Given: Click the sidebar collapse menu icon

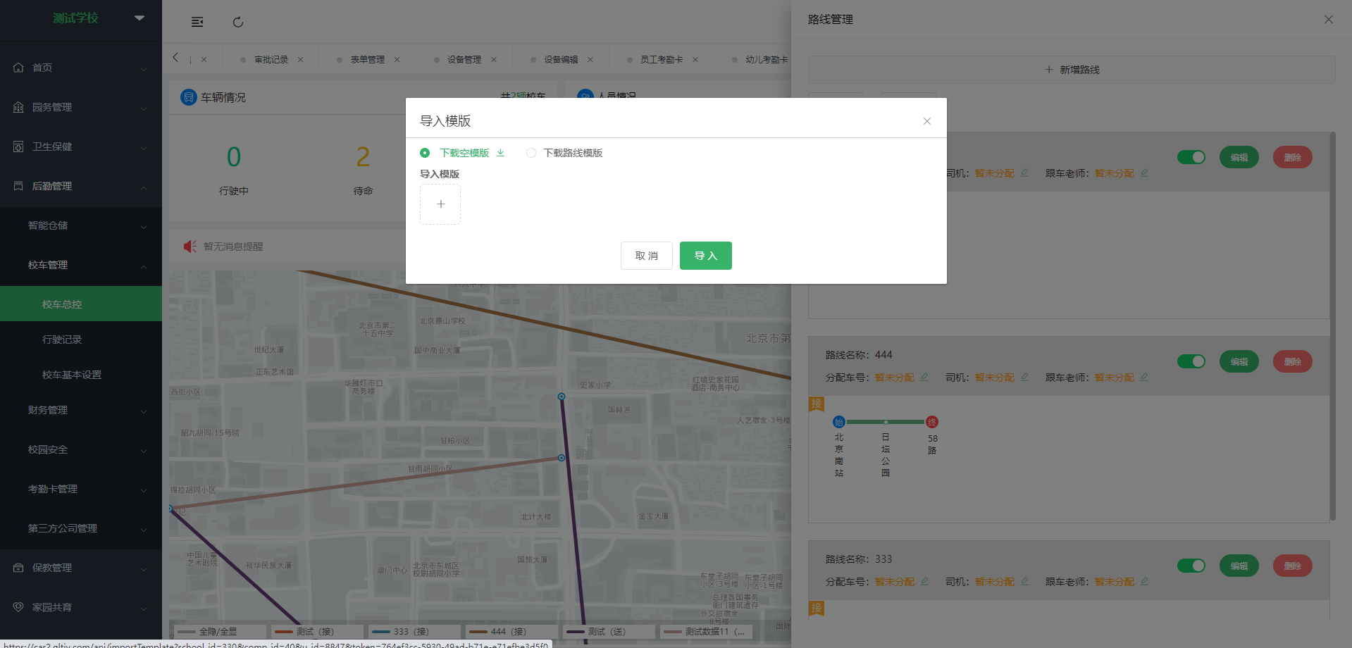Looking at the screenshot, I should 197,22.
